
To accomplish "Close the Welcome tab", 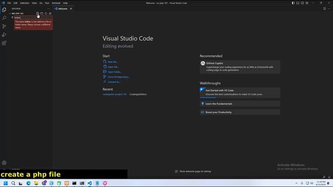I will [x=71, y=9].
